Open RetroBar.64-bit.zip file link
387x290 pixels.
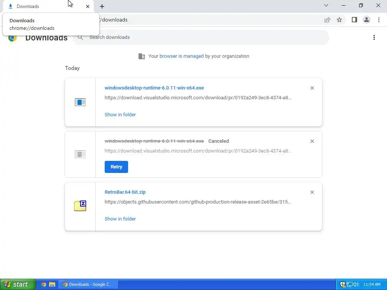coord(125,192)
